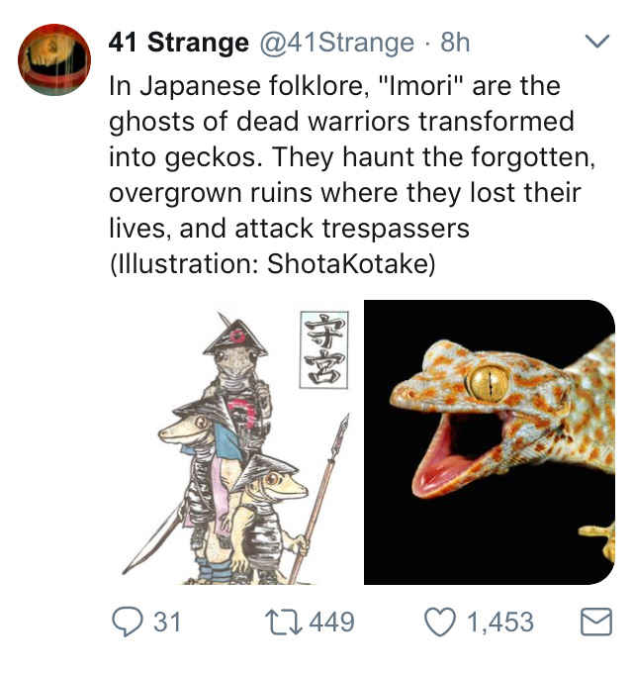
Task: Click the 1,453 likes count
Action: pos(500,622)
